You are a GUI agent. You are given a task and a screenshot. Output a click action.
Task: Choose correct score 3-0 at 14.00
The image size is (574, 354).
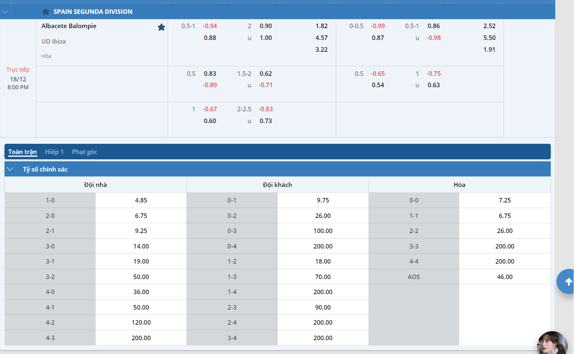pyautogui.click(x=141, y=246)
